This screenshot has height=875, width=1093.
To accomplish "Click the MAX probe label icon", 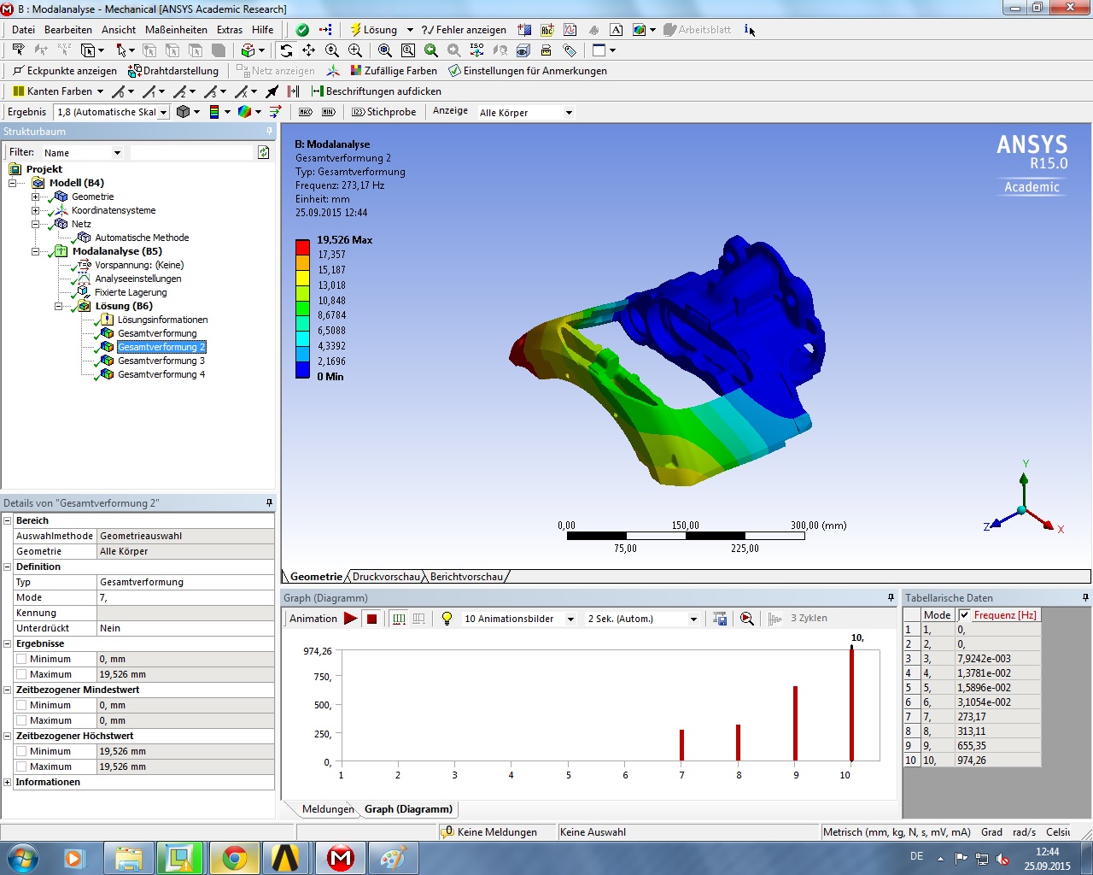I will click(306, 112).
